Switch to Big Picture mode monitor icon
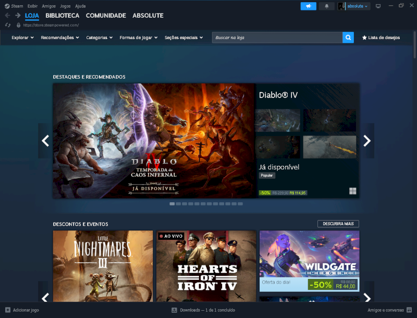This screenshot has height=318, width=417. pos(378,6)
